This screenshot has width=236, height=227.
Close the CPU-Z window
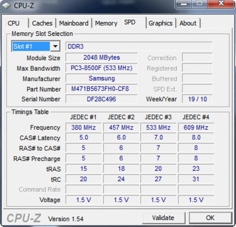221,4
